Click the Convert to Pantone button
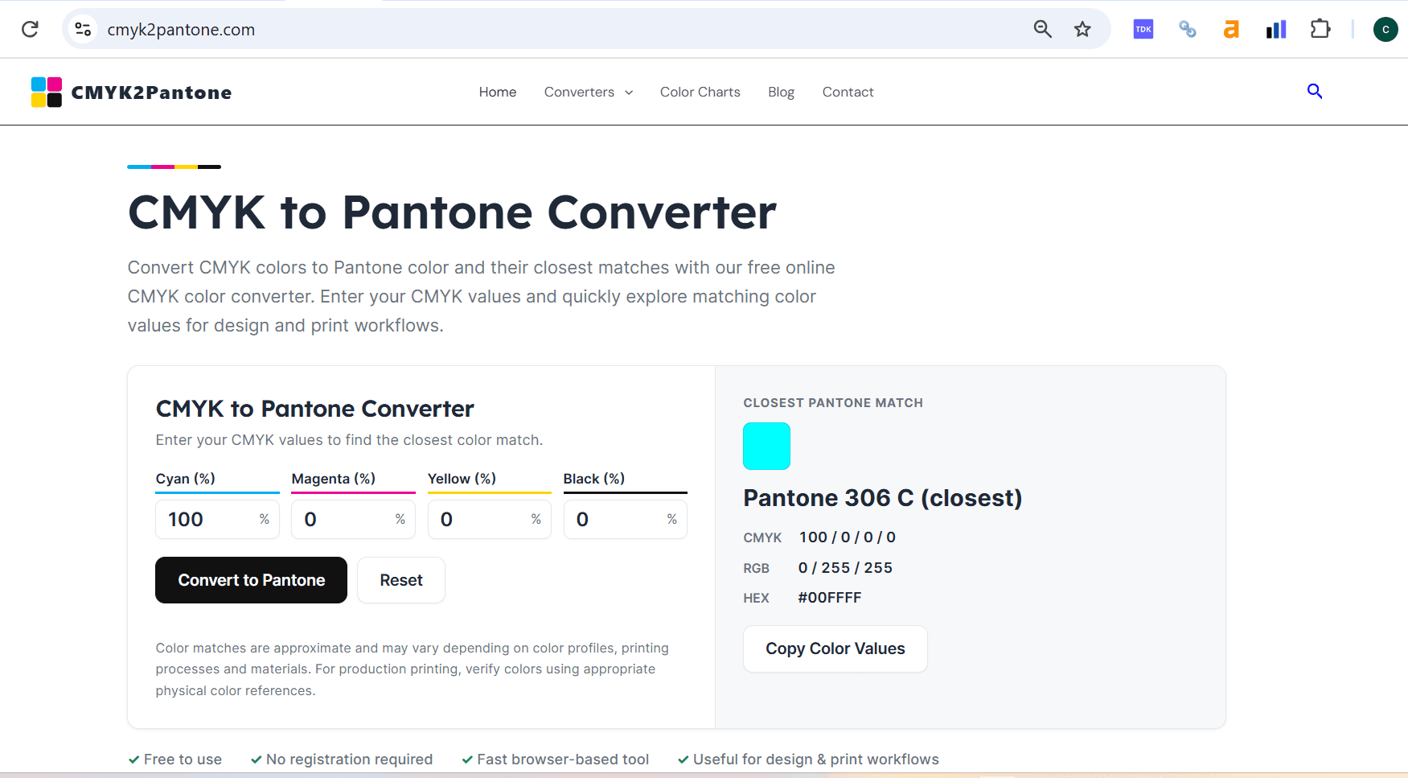 (x=251, y=580)
